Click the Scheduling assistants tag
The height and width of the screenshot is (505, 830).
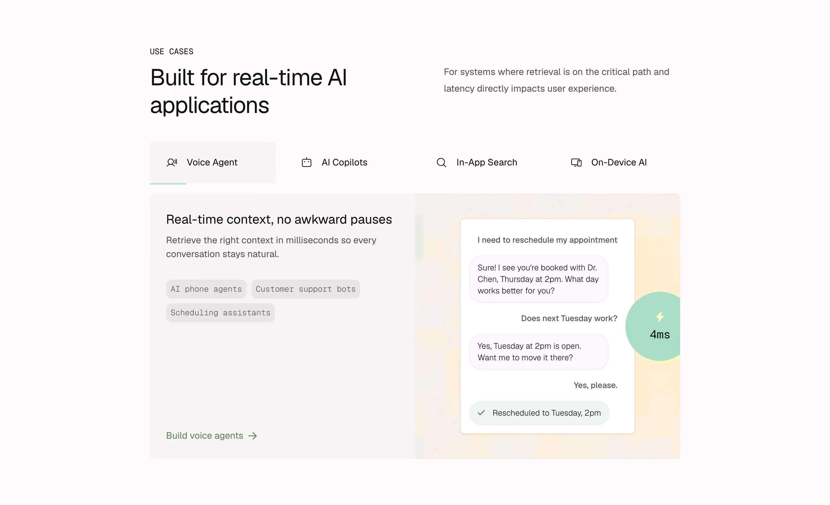click(x=220, y=313)
